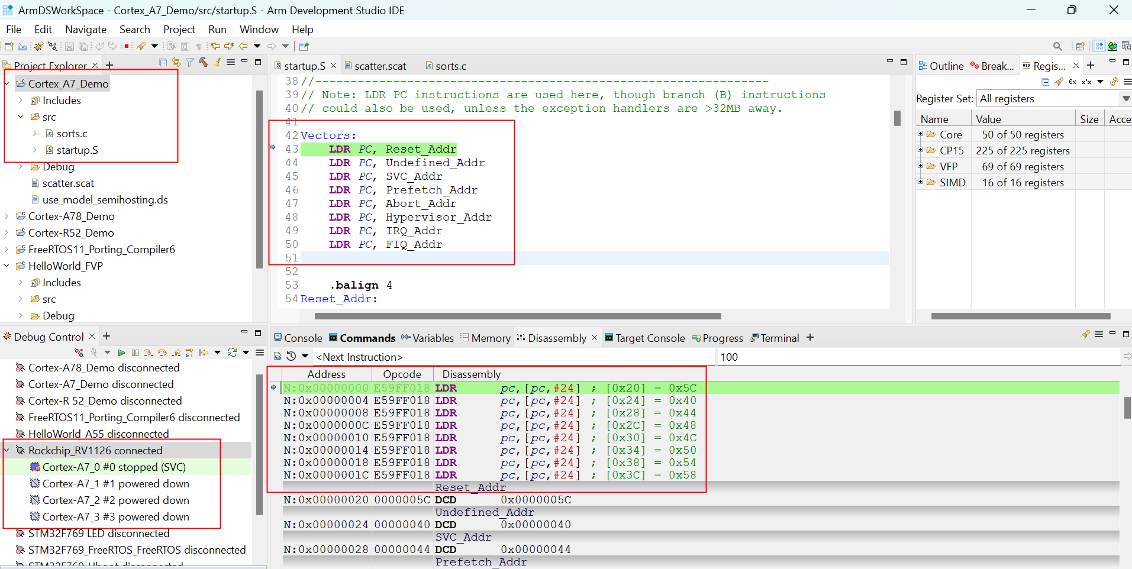Image resolution: width=1132 pixels, height=569 pixels.
Task: Switch to the scatter.scat editor tab
Action: [380, 66]
